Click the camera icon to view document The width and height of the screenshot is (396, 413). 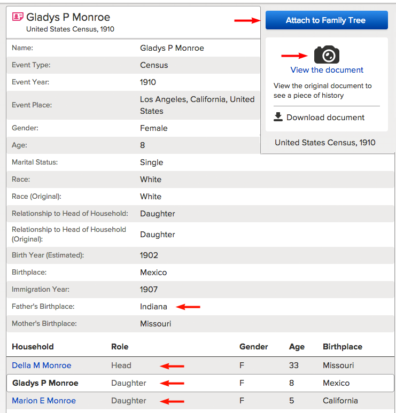click(327, 54)
